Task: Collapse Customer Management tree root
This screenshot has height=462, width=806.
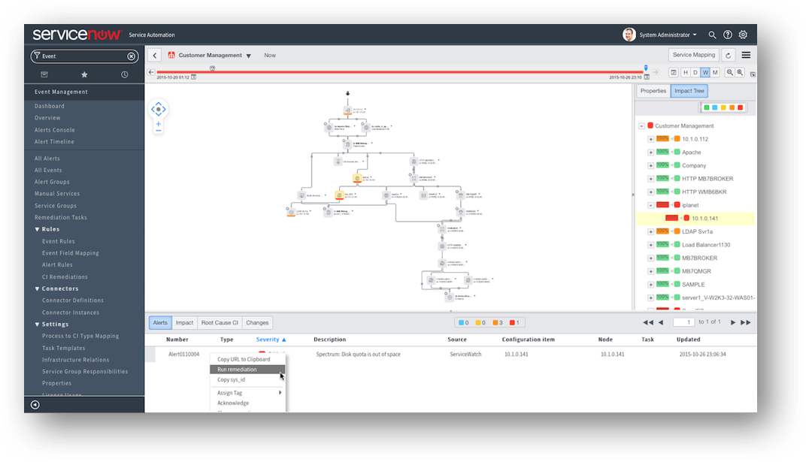Action: point(641,125)
